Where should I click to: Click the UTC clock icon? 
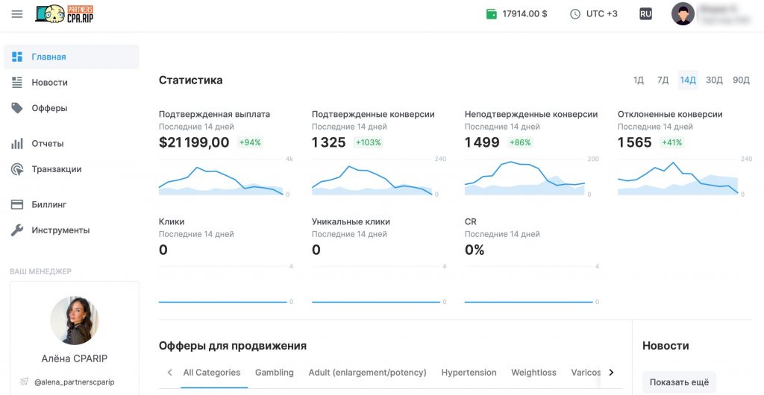[575, 14]
